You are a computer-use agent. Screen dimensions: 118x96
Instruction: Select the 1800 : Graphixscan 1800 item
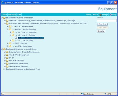(x=31, y=38)
